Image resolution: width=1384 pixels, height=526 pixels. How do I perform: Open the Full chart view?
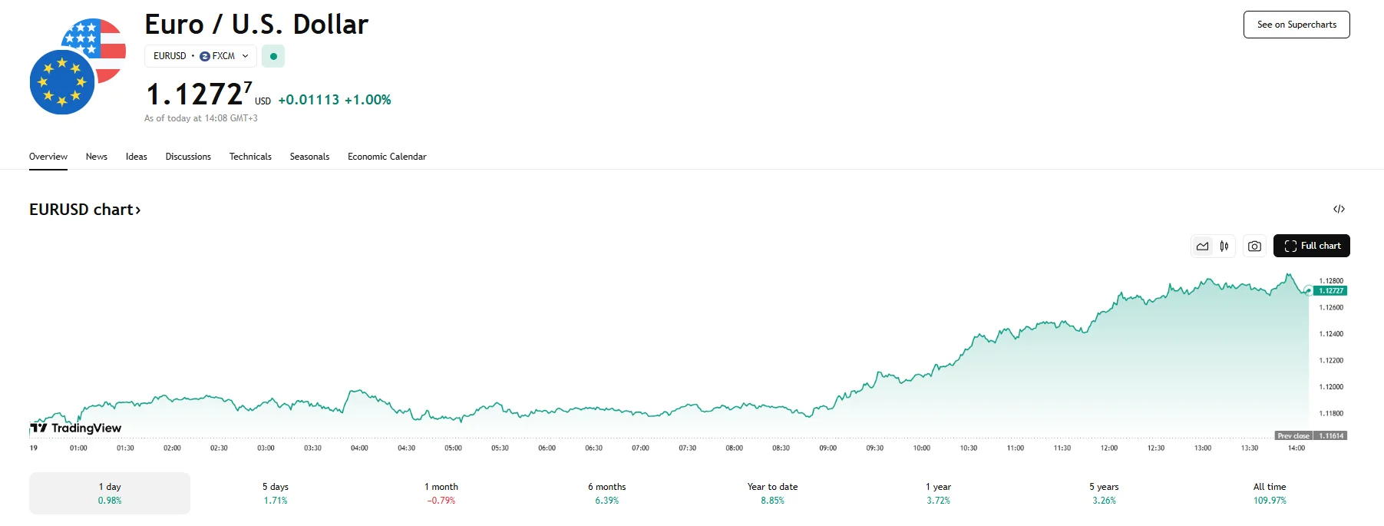(1311, 246)
